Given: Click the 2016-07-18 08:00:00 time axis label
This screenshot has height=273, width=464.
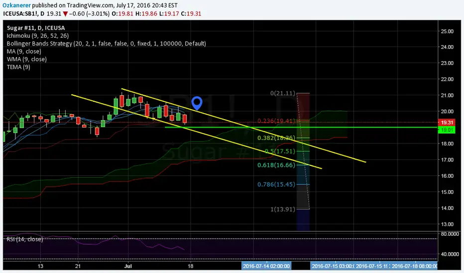Looking at the screenshot, I should (x=414, y=266).
